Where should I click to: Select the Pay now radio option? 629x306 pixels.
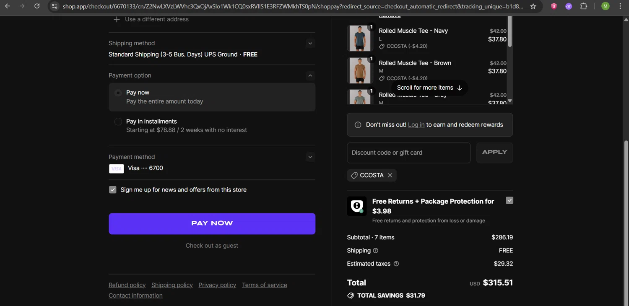(x=118, y=93)
